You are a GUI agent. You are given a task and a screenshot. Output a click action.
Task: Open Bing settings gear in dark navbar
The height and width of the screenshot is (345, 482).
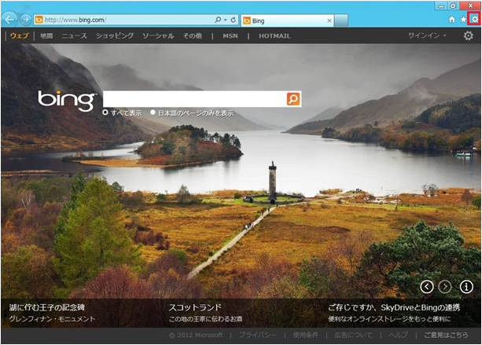[468, 35]
